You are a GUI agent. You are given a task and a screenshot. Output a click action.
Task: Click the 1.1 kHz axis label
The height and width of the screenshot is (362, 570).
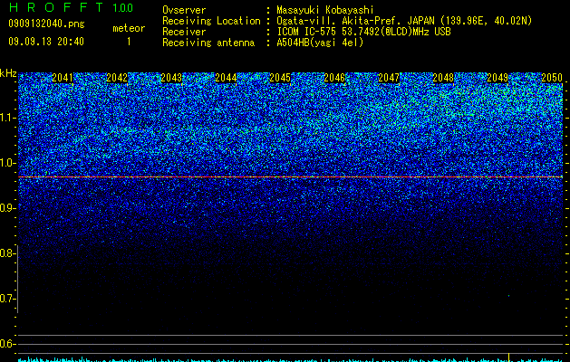[x=8, y=118]
